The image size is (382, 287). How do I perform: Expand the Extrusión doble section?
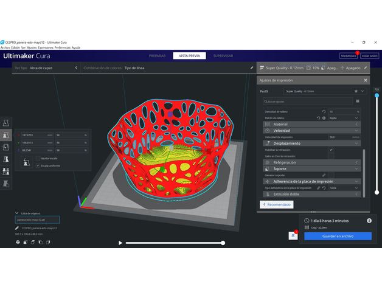311,194
